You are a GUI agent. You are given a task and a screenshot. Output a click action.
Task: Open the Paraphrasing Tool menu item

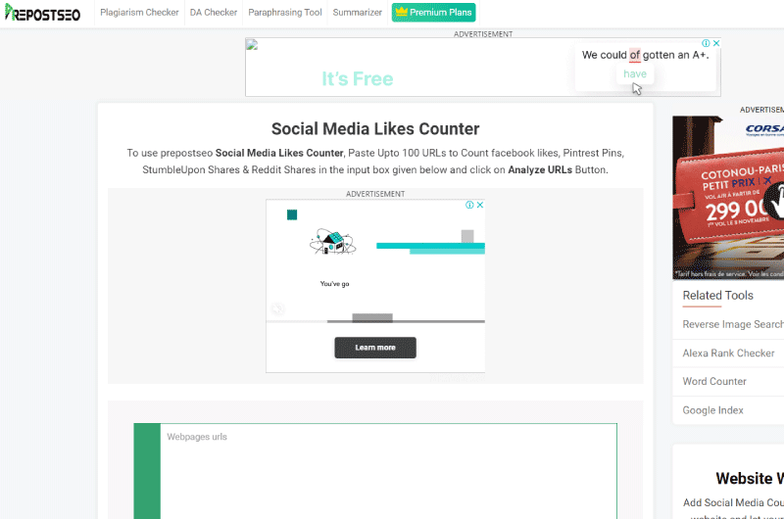click(285, 13)
